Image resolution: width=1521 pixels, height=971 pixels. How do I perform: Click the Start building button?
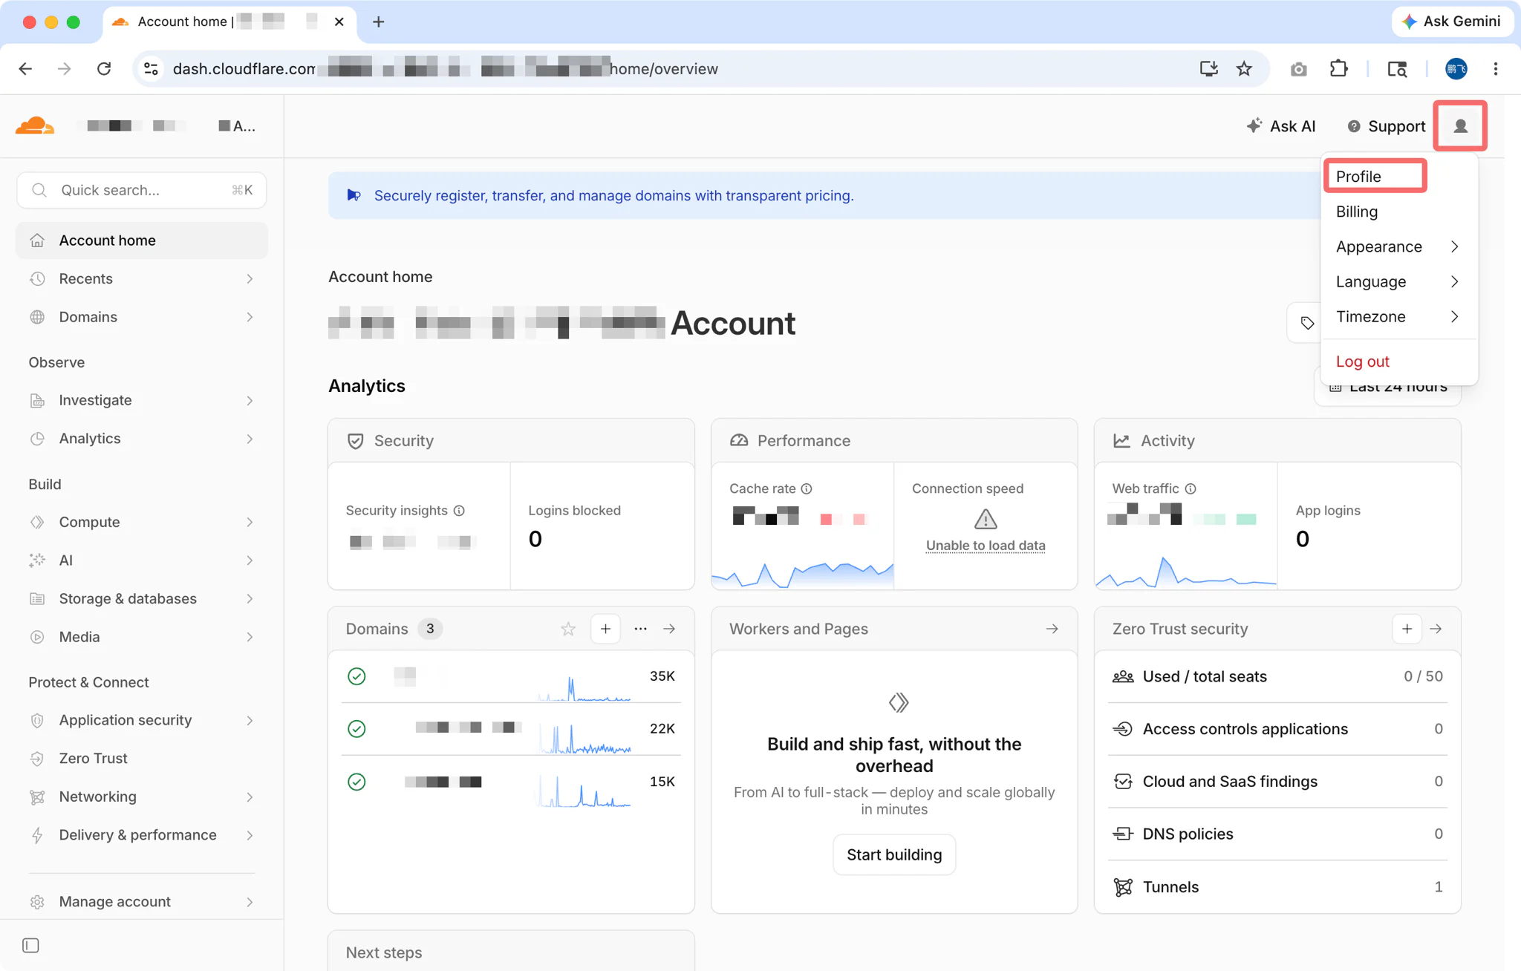[894, 854]
